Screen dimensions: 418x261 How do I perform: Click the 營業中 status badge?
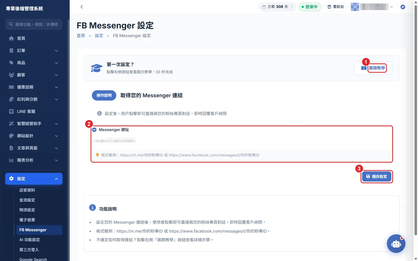pyautogui.click(x=310, y=7)
